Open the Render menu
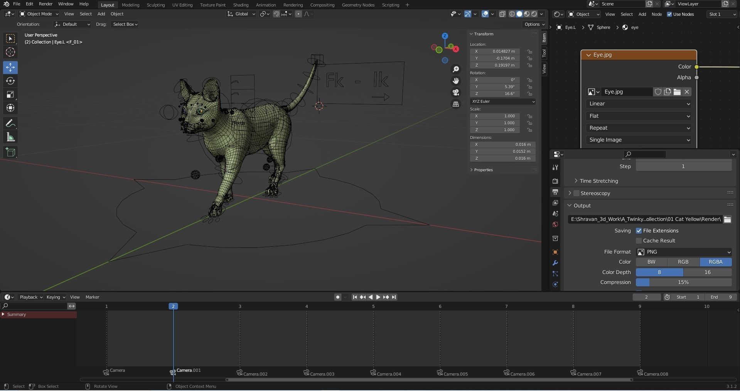 (x=46, y=4)
